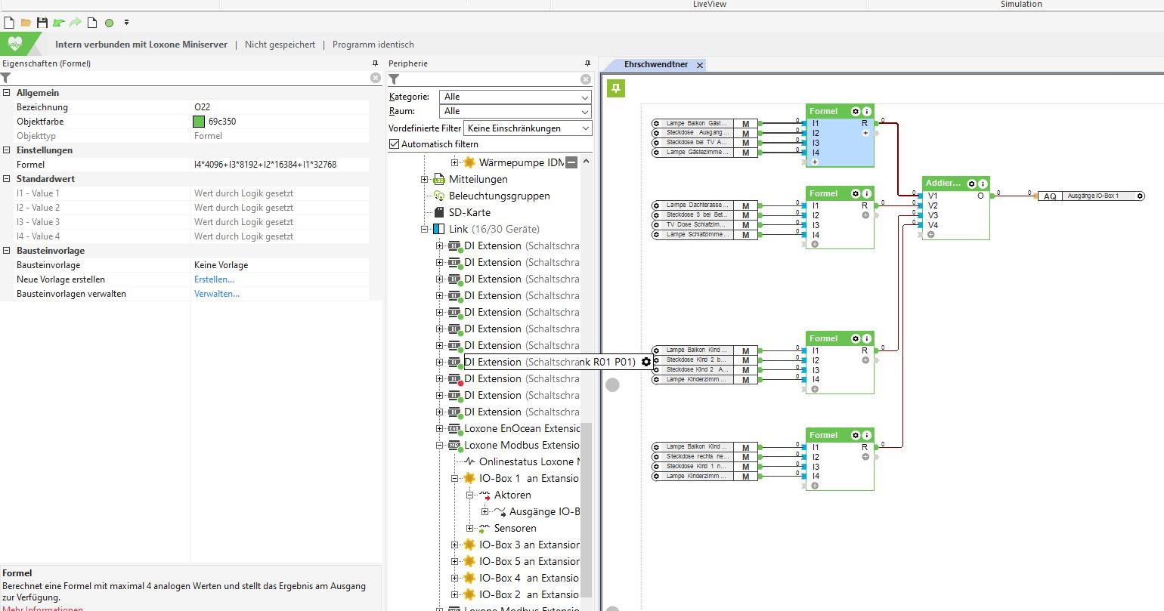Click gear icon on DI Extension tooltip
1164x611 pixels.
[646, 362]
